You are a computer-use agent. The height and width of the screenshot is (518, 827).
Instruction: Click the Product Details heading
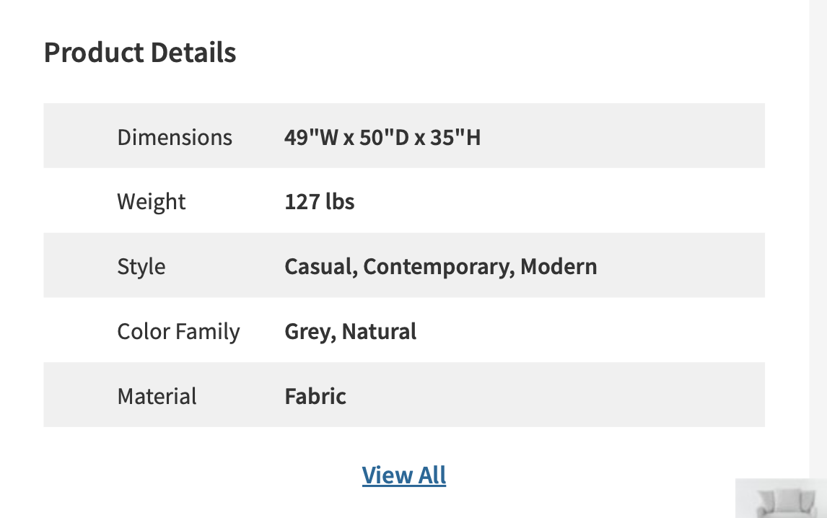140,53
